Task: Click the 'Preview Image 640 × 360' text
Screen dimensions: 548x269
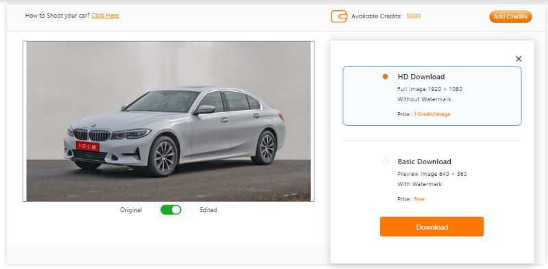Action: pyautogui.click(x=432, y=174)
